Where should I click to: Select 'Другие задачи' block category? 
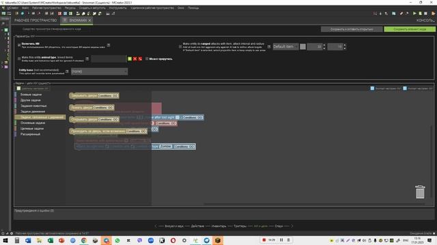[x=31, y=100]
